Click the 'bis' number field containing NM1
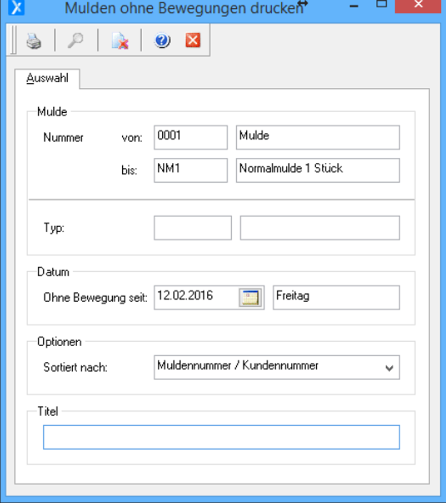446x503 pixels. [190, 170]
